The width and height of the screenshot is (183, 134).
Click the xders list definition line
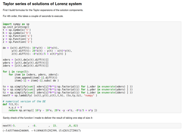click(x=25, y=60)
